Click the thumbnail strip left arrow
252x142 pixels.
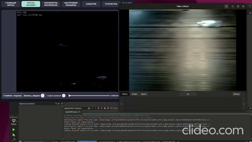click(x=121, y=104)
